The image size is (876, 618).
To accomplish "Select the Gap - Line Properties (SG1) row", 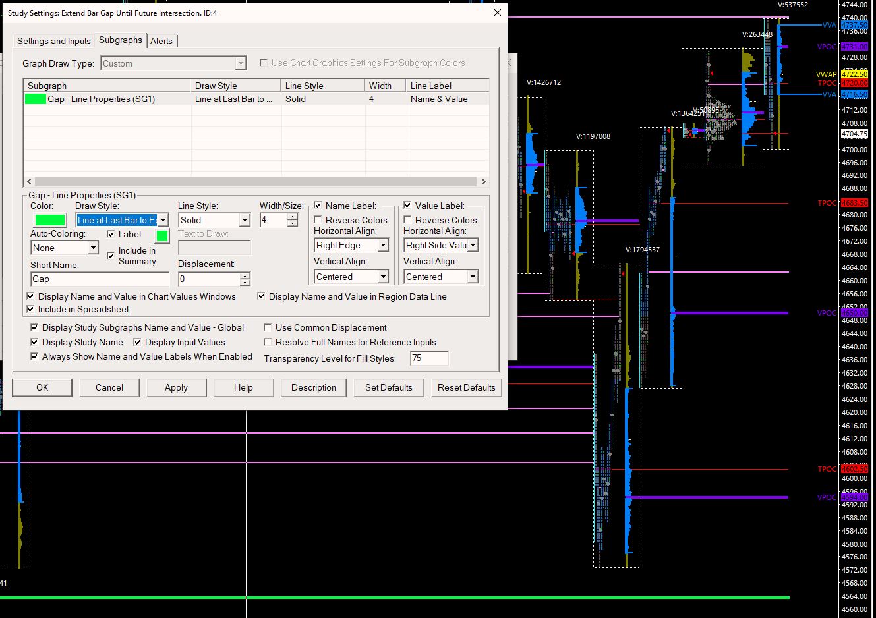I will [x=101, y=99].
